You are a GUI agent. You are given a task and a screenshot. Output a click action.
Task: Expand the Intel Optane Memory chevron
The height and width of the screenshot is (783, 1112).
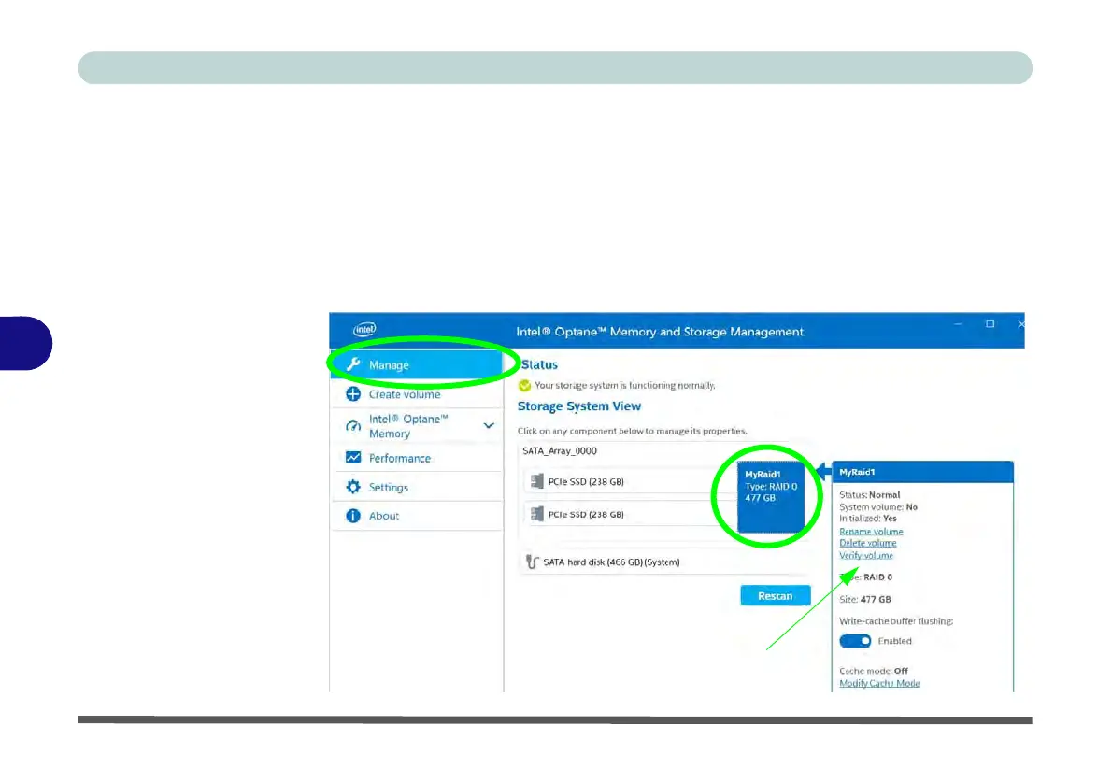(489, 425)
